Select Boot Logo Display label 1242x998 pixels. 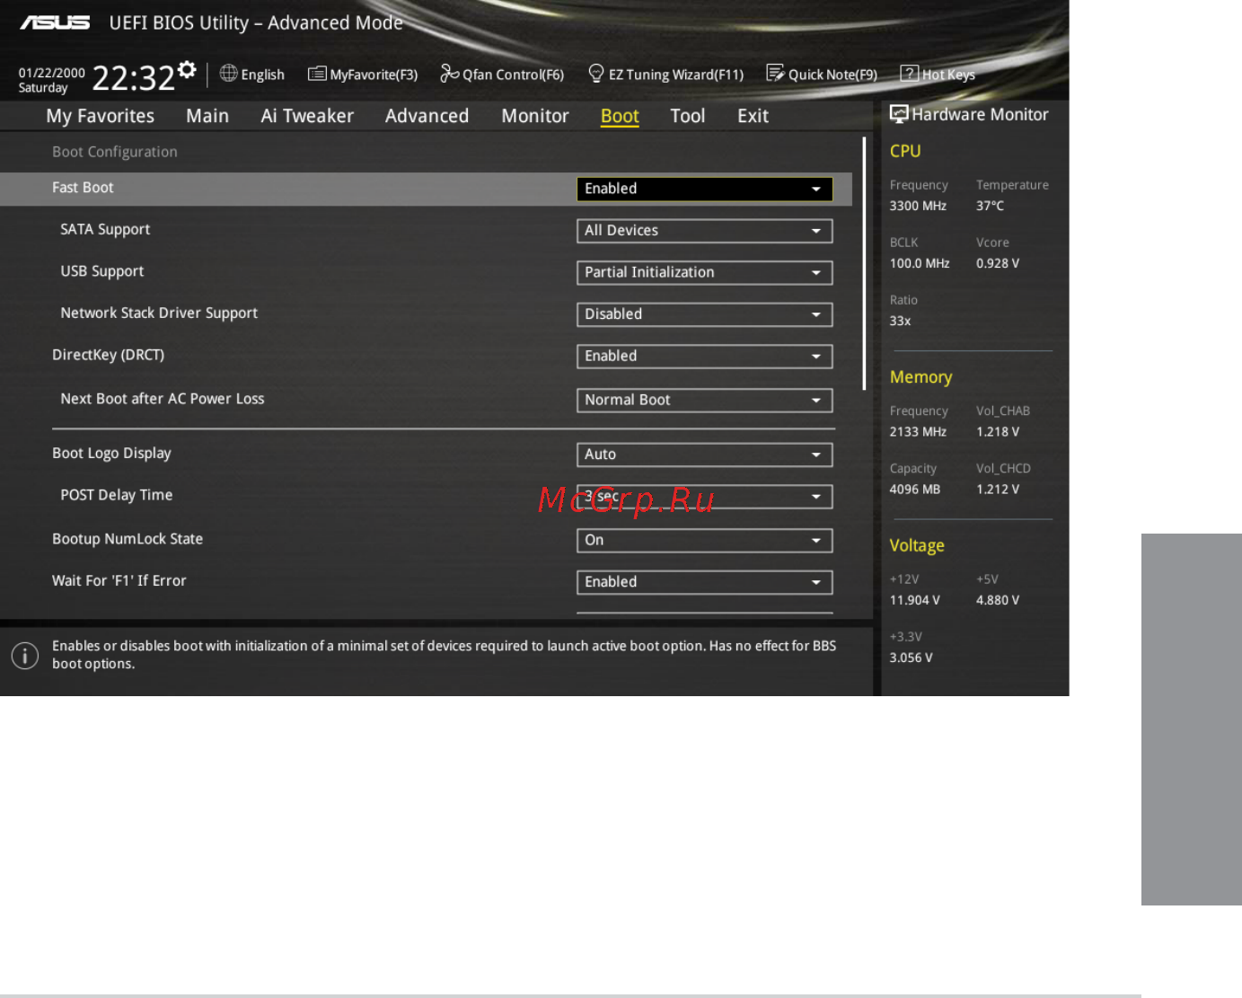point(111,454)
